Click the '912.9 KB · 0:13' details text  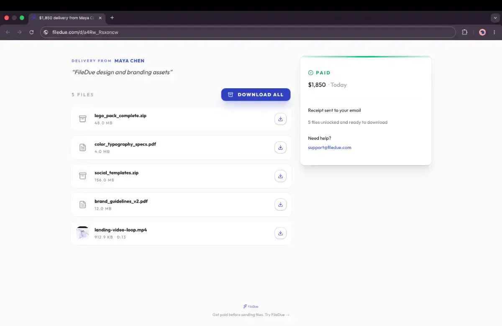pos(110,237)
